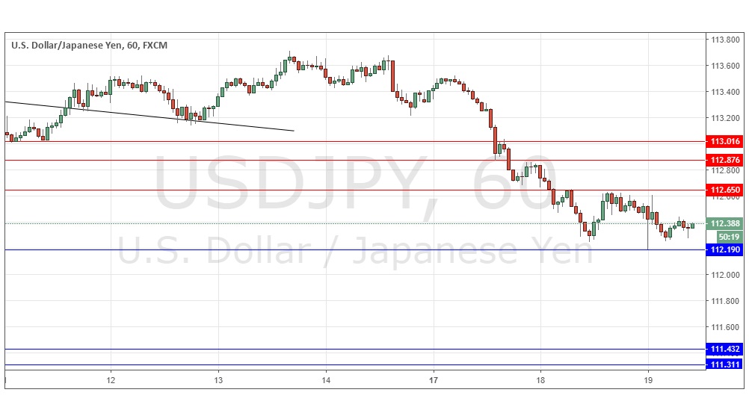Click the 50:19 candle countdown timer
The height and width of the screenshot is (416, 749).
[x=725, y=236]
